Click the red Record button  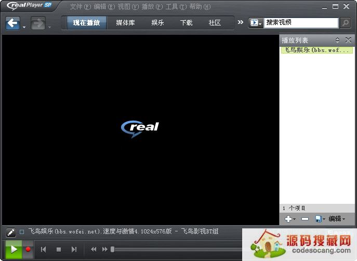coord(28,250)
